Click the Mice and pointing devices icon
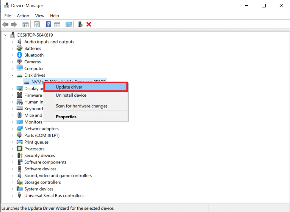The image size is (290, 212). 19,115
